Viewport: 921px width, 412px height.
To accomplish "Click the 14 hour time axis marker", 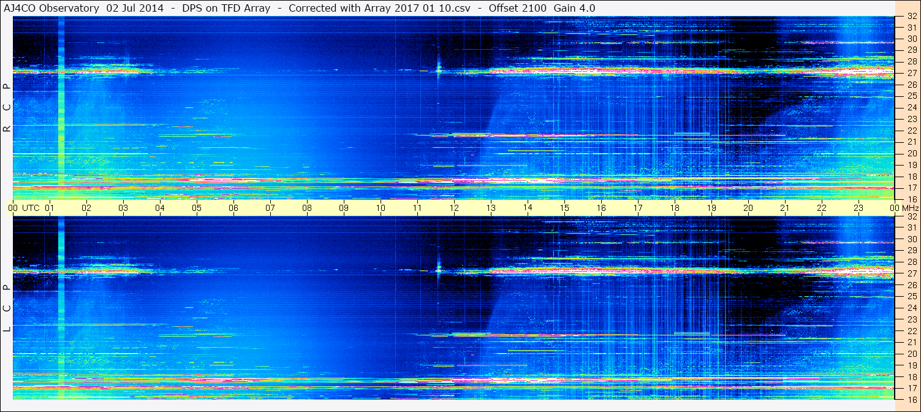I will tap(528, 208).
